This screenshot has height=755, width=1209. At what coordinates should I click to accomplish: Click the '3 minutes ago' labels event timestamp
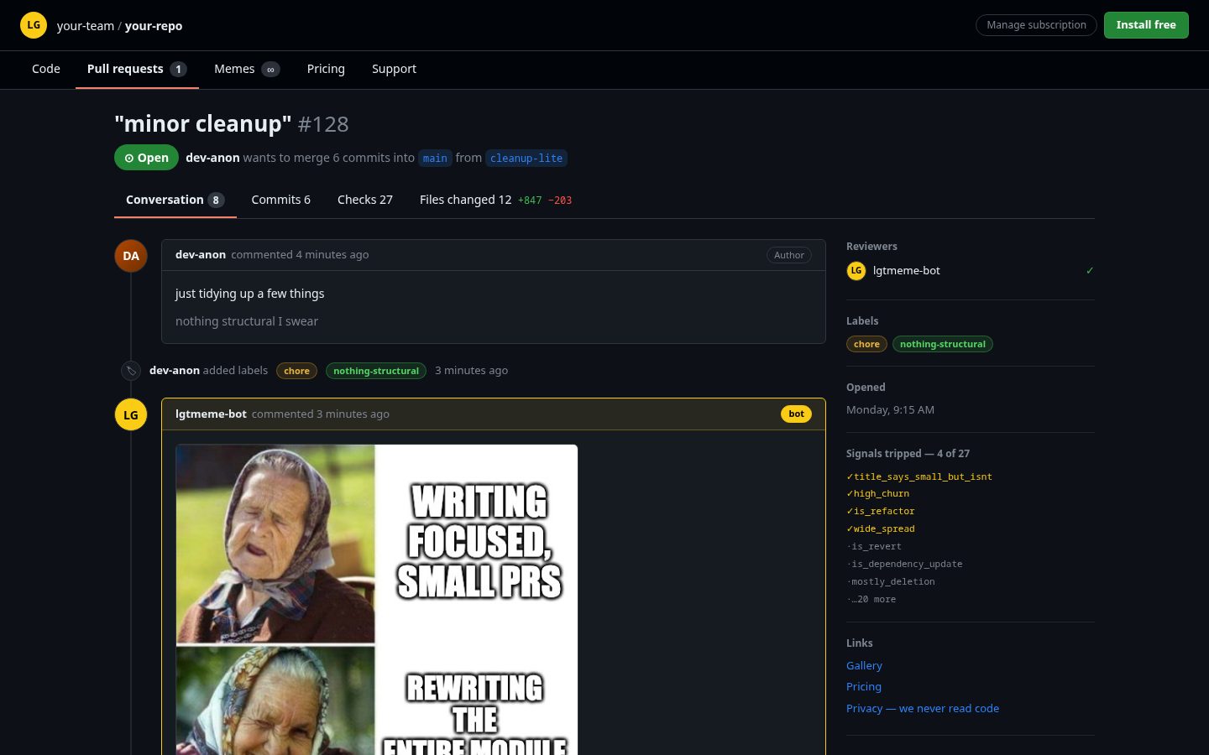pos(471,370)
